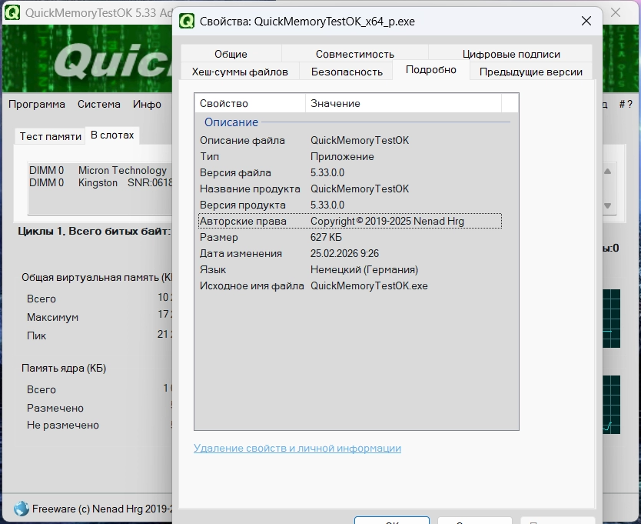641x524 pixels.
Task: Open the Общие tab
Action: tap(231, 54)
